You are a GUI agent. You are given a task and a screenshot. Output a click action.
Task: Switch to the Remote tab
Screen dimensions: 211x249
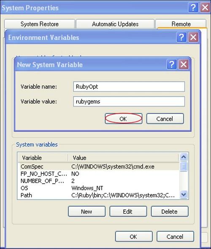tap(181, 24)
